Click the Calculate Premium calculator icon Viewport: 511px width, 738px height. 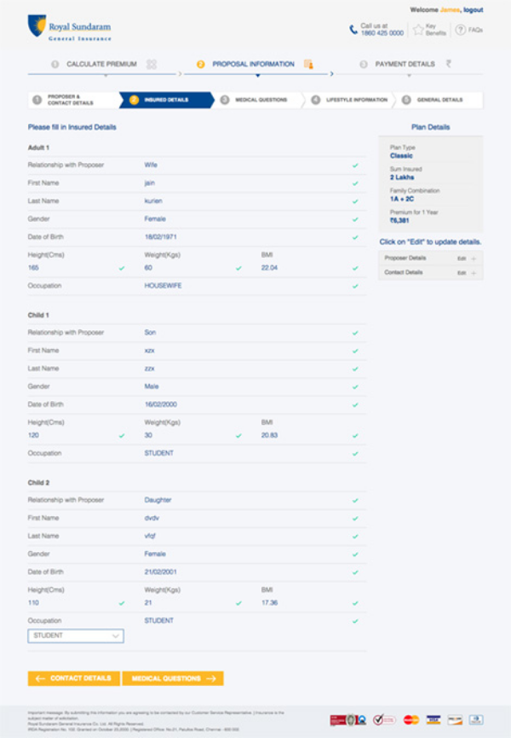coord(152,64)
